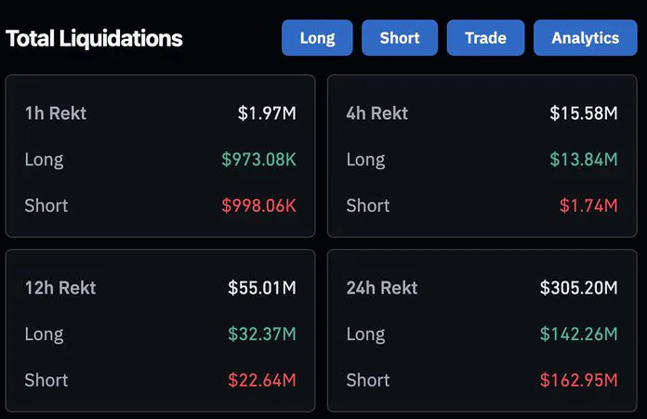Select the 1h long value $973.08K
Screen dimensions: 647x419
click(258, 160)
